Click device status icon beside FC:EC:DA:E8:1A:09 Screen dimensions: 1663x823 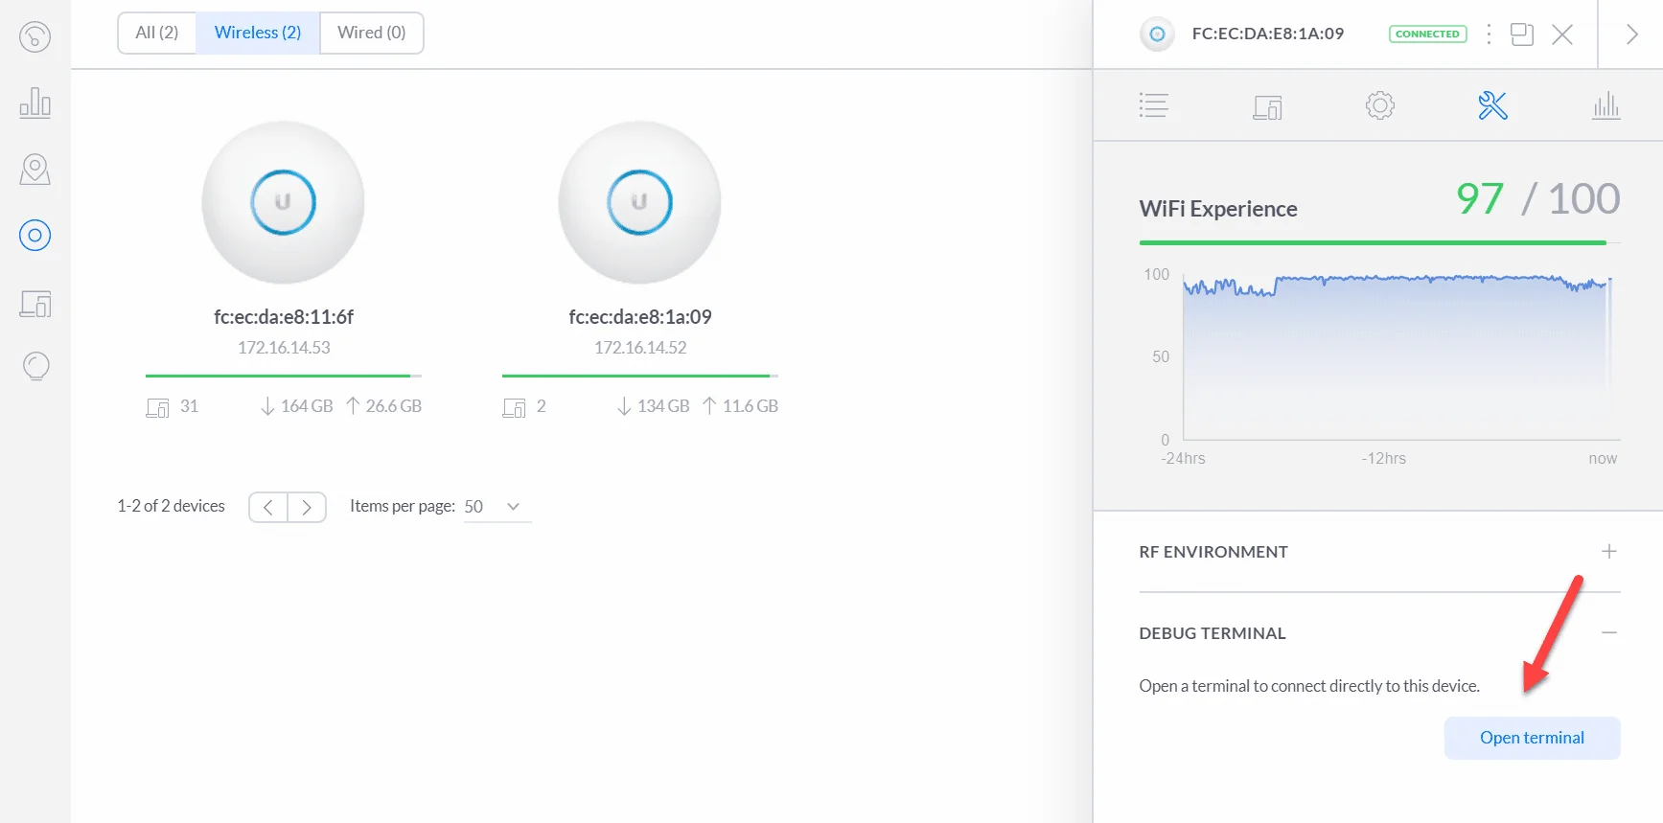[x=1157, y=34]
